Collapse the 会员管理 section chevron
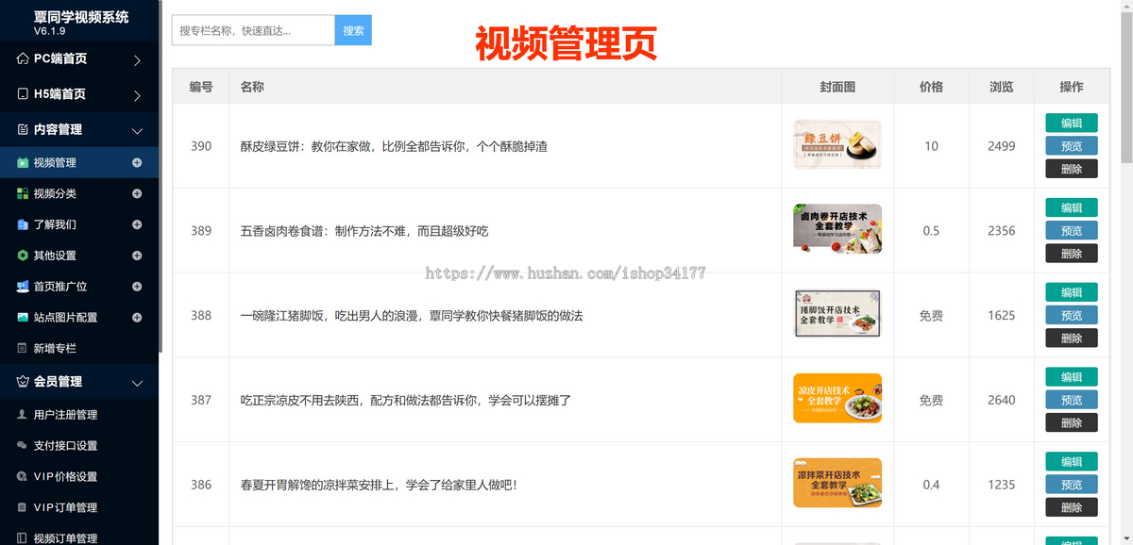The height and width of the screenshot is (545, 1133). (137, 383)
